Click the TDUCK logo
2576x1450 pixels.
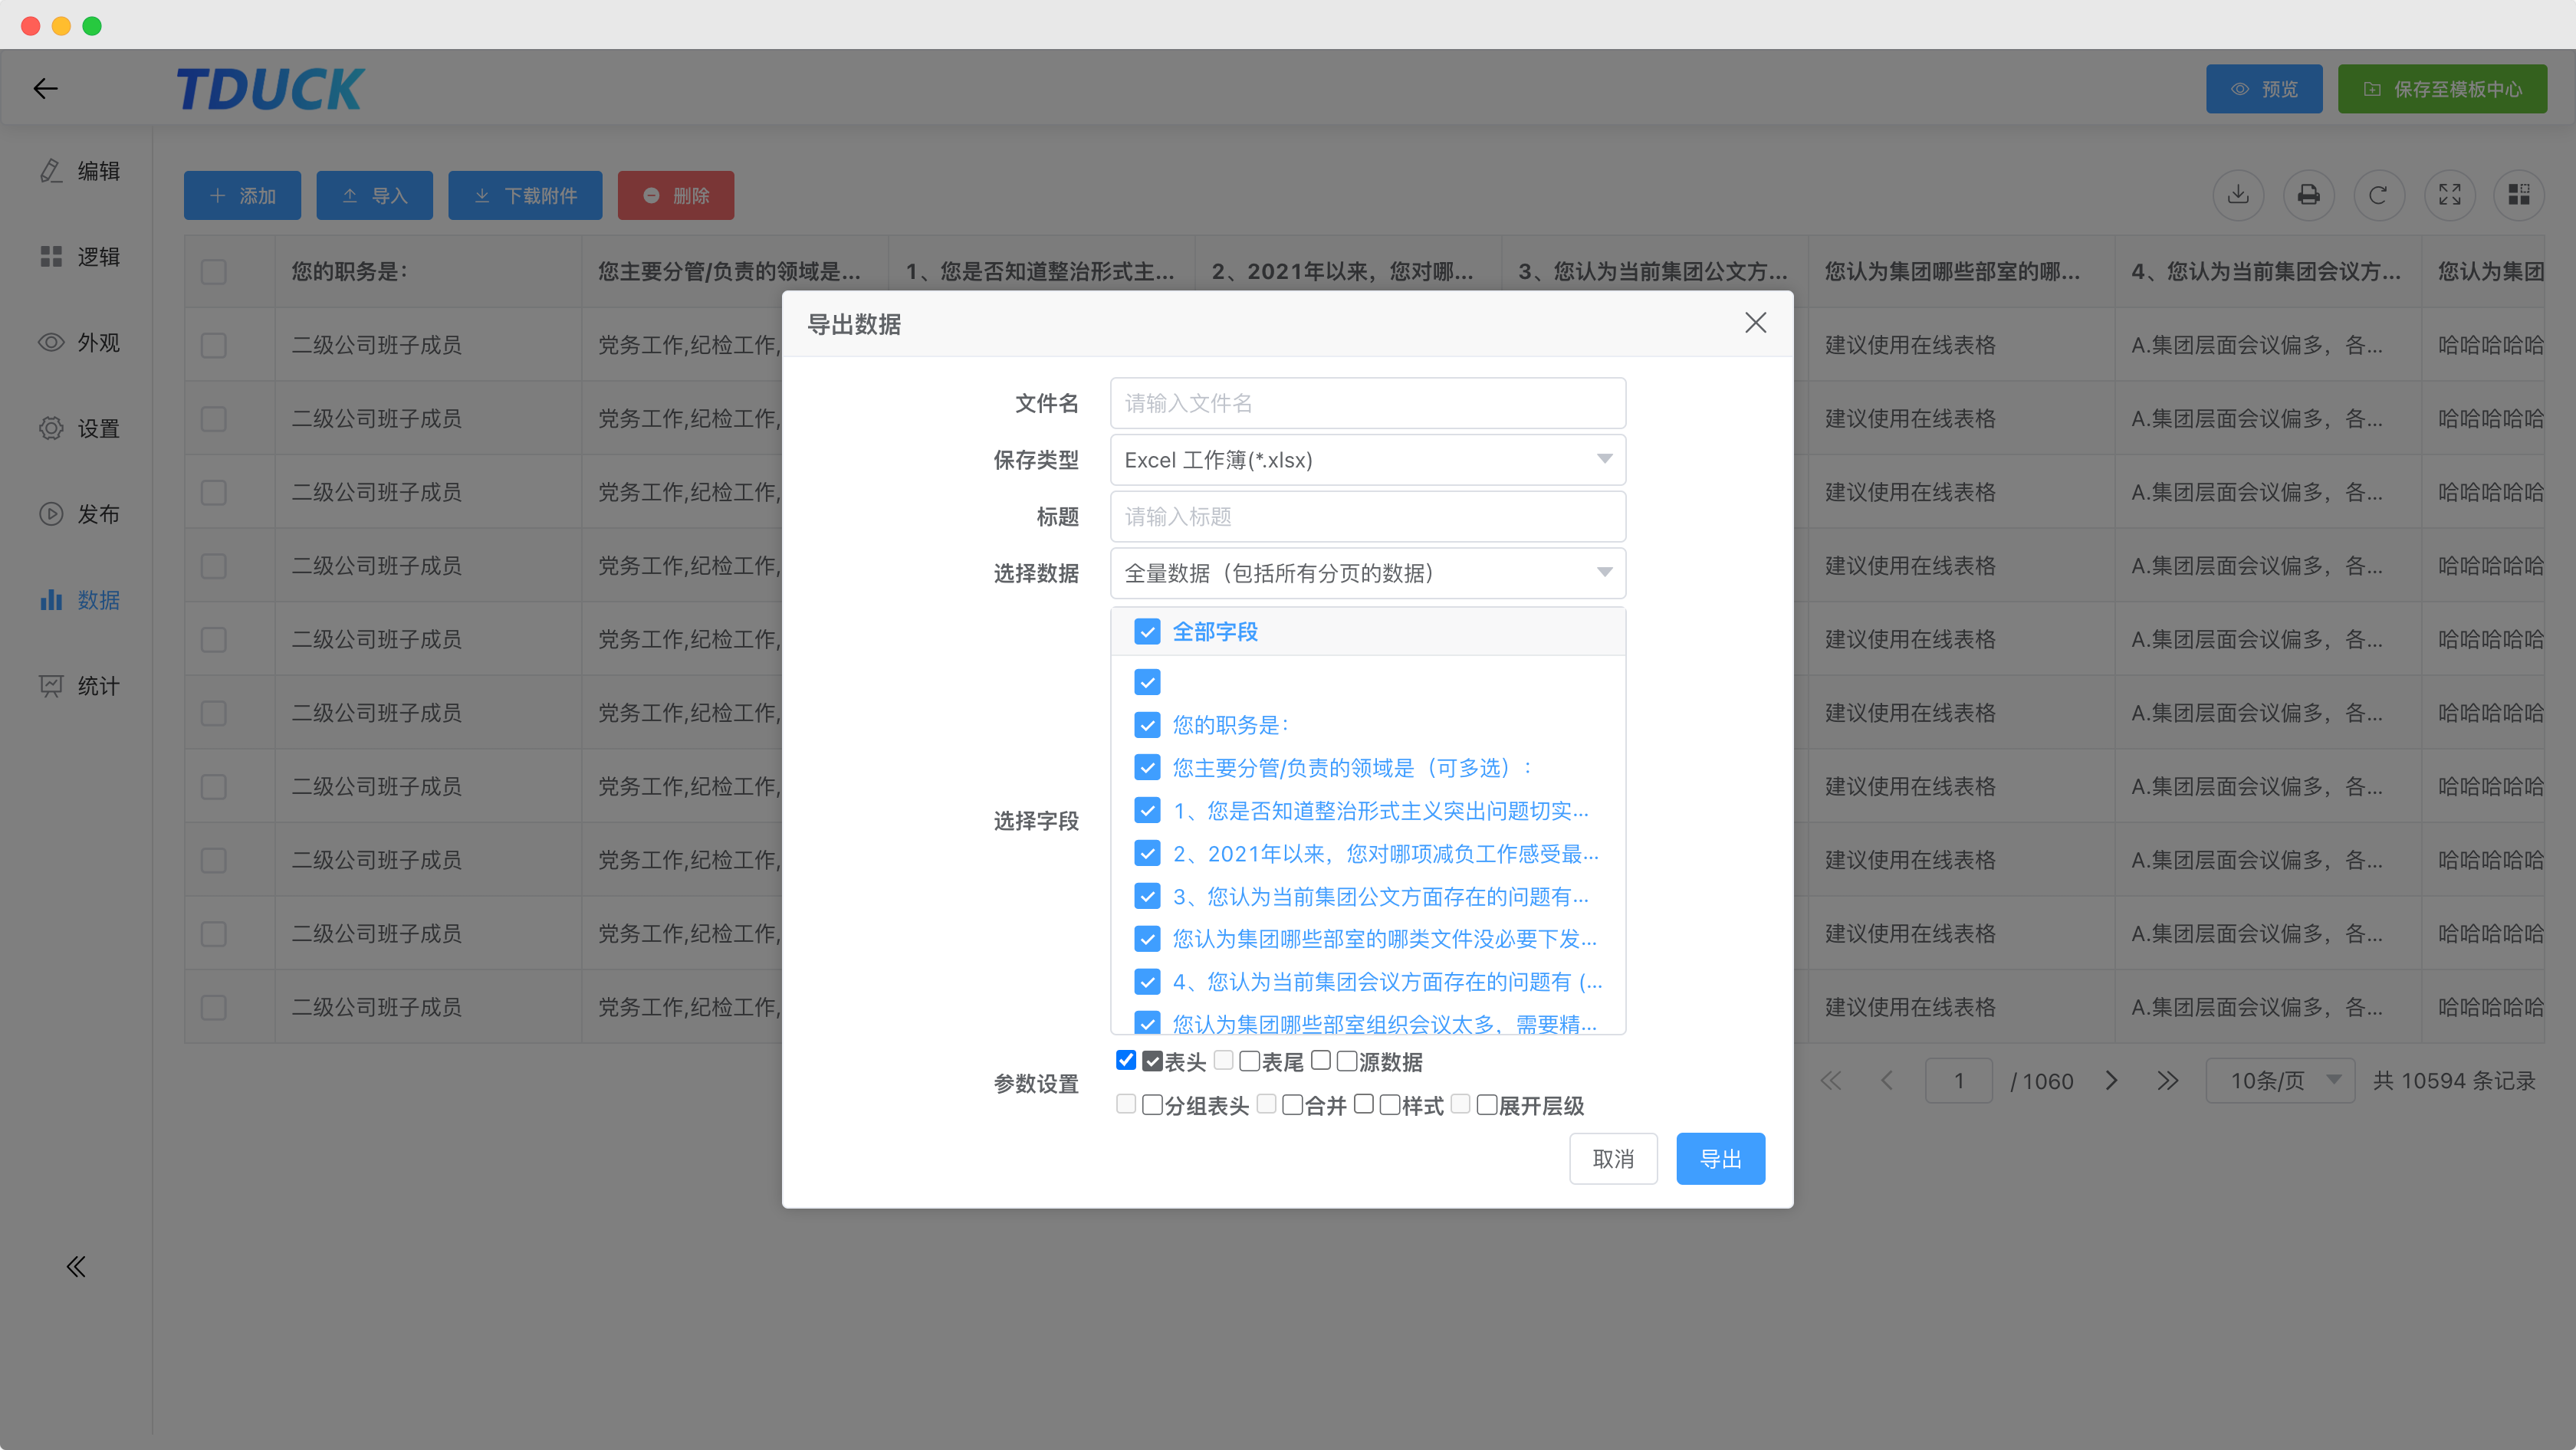270,89
